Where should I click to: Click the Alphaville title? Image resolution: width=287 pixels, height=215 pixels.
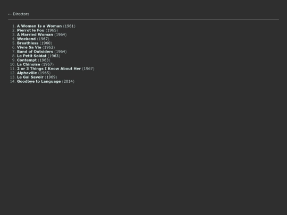(x=27, y=73)
